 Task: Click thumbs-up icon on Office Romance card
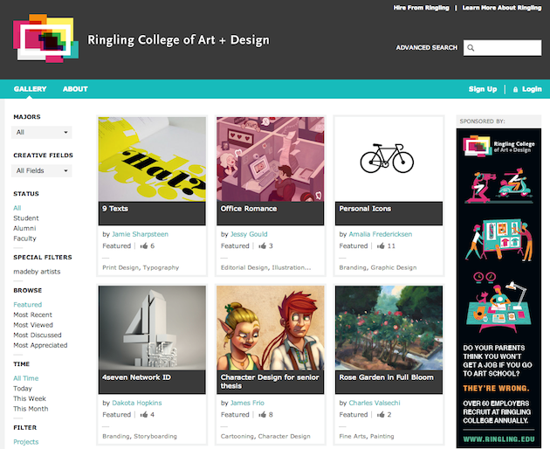[263, 245]
